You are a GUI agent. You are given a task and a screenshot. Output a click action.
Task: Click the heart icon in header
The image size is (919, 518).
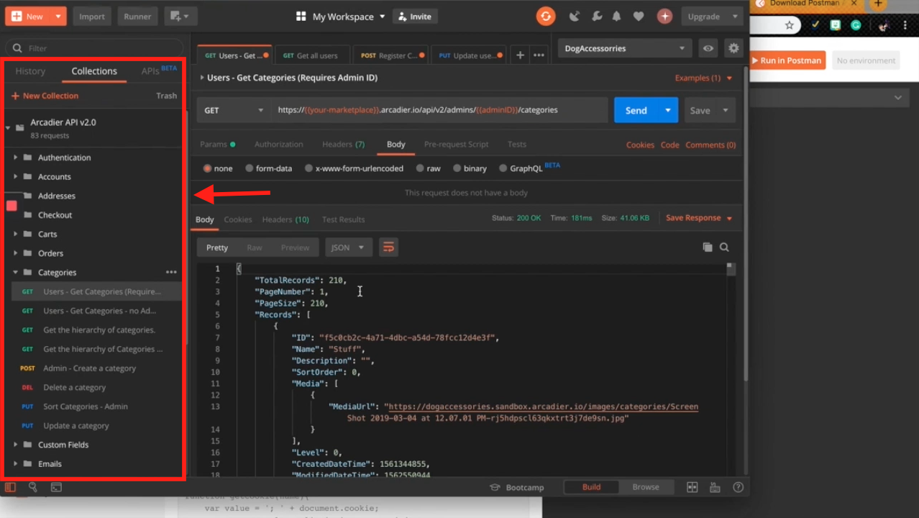coord(639,17)
